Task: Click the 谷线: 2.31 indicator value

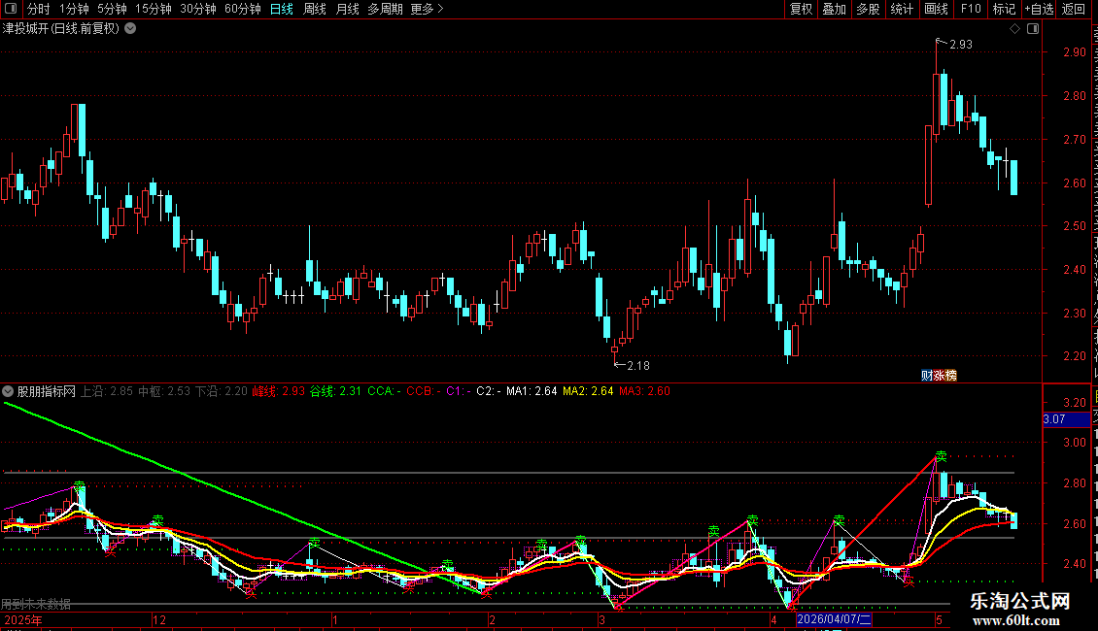Action: tap(335, 391)
